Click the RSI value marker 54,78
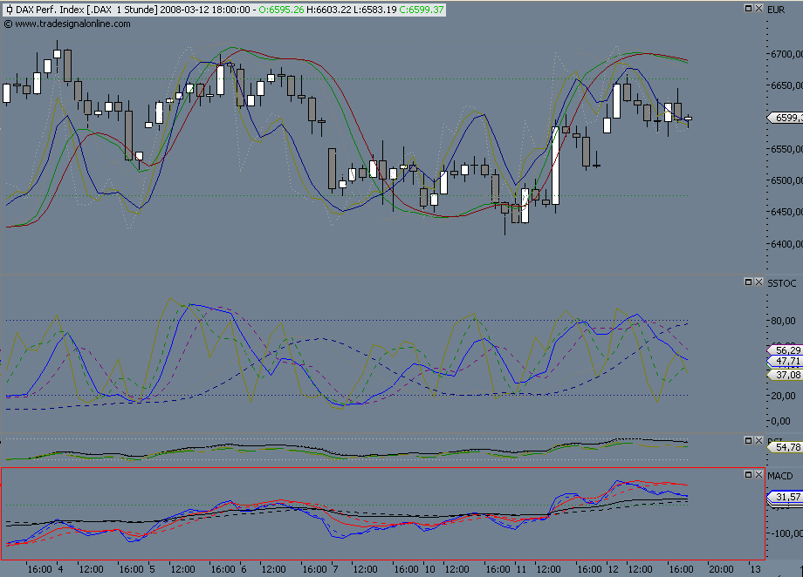The image size is (803, 577). (786, 448)
